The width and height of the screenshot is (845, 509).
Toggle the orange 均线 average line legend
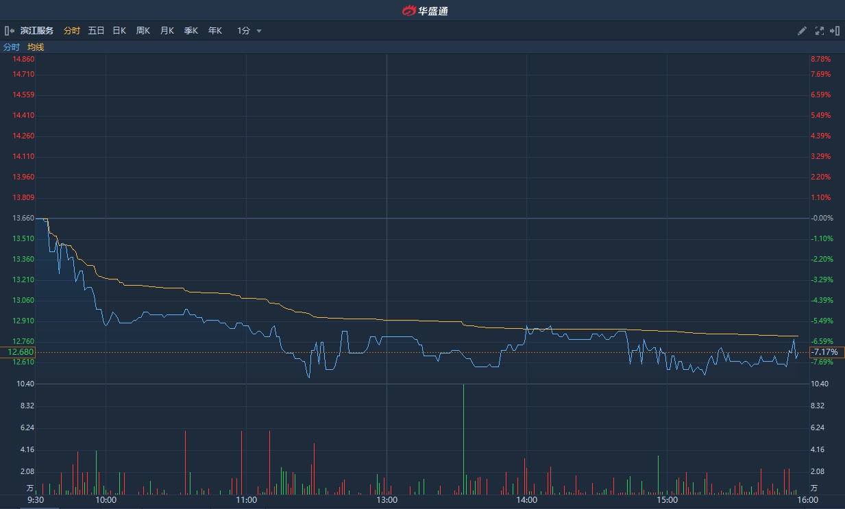pos(36,47)
